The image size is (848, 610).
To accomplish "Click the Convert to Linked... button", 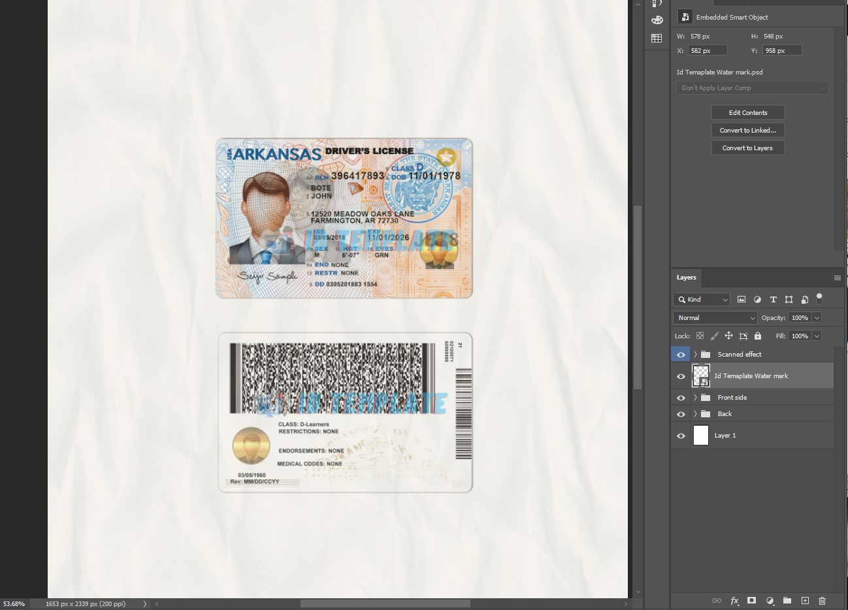I will coord(748,130).
